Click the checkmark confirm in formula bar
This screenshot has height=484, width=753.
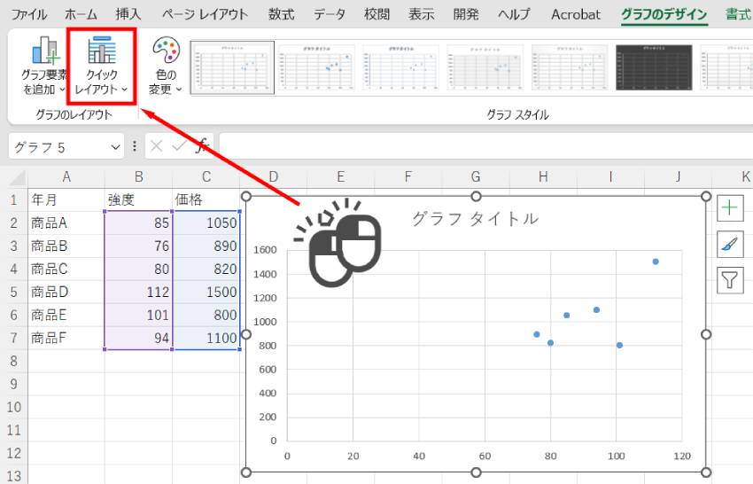179,146
